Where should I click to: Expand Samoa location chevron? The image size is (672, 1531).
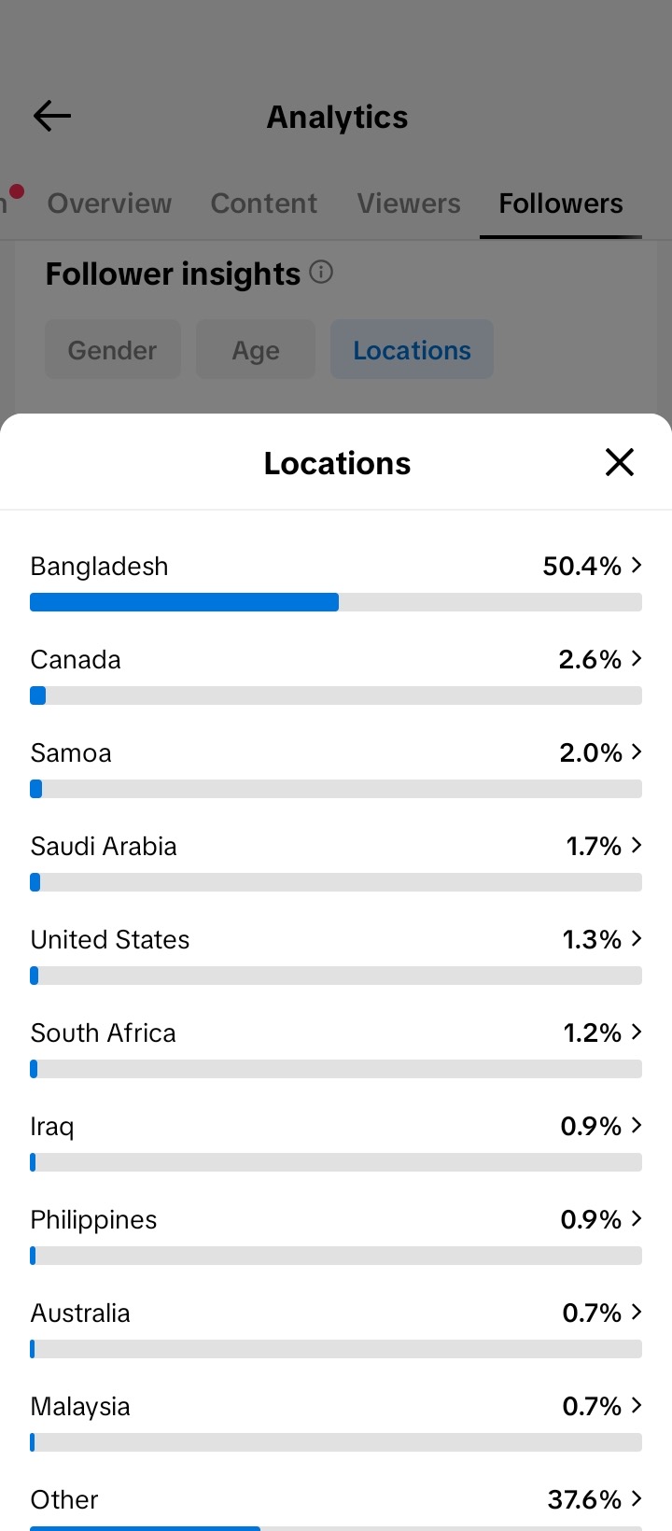[637, 751]
